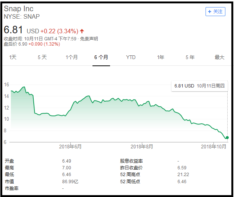Show the 最大 full history range

tap(219, 57)
